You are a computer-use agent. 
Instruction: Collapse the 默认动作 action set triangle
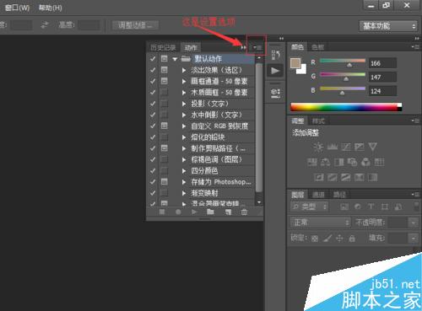coord(175,59)
